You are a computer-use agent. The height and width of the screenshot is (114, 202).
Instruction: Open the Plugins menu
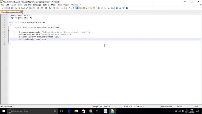coord(66,5)
